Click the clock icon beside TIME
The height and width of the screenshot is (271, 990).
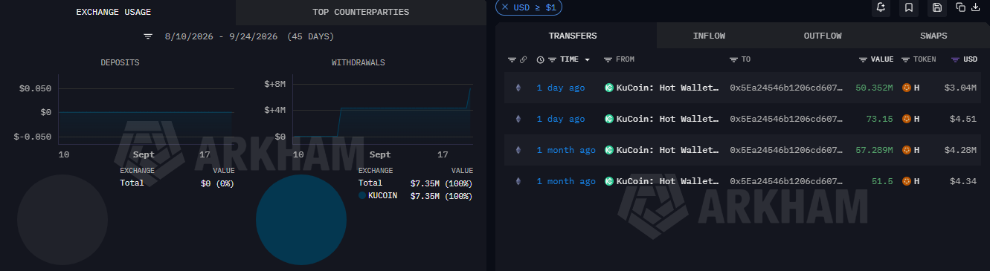pyautogui.click(x=540, y=59)
